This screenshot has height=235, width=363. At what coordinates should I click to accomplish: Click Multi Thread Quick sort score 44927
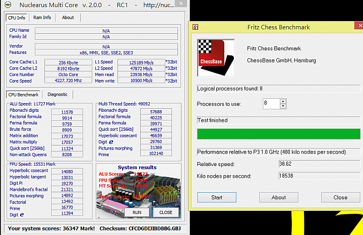[x=156, y=129]
